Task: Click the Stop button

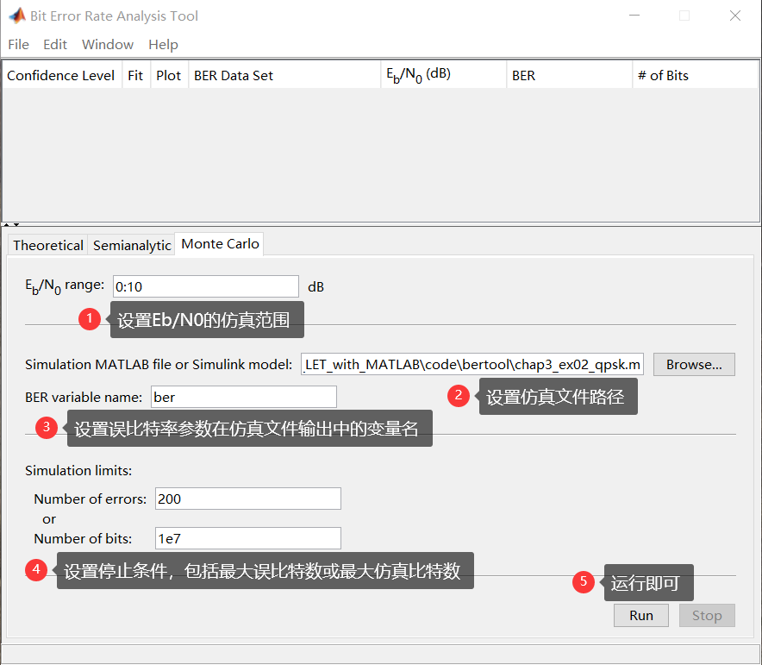Action: pos(706,615)
